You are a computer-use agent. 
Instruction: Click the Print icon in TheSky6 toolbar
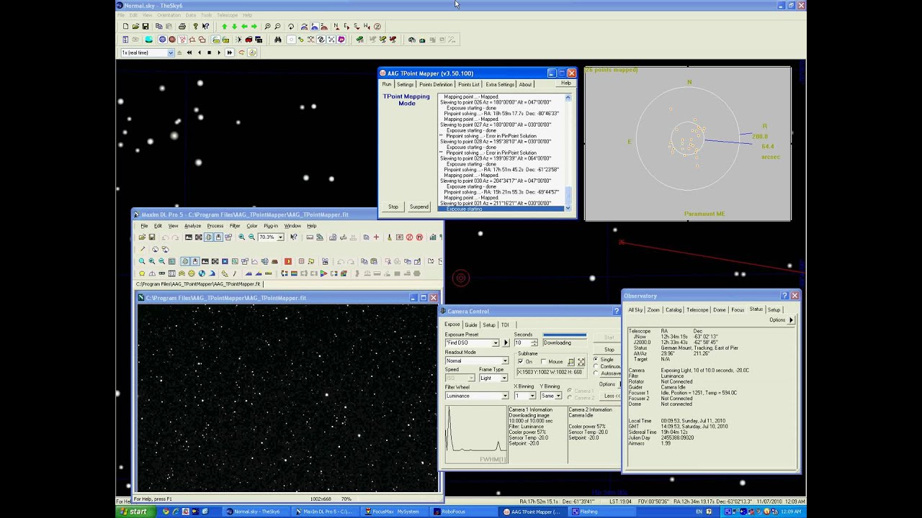point(182,27)
